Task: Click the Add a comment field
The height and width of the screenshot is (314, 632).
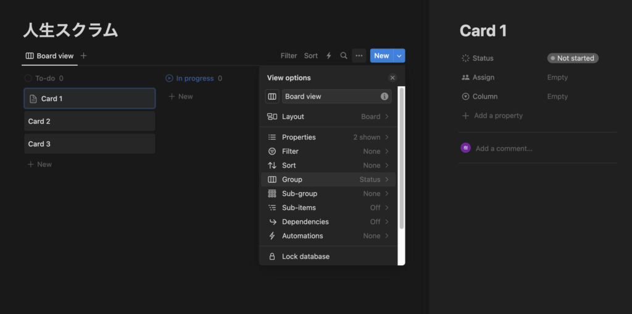Action: tap(504, 148)
